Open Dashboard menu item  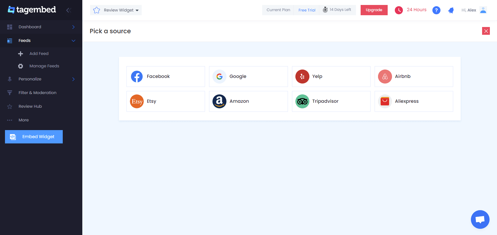point(41,27)
